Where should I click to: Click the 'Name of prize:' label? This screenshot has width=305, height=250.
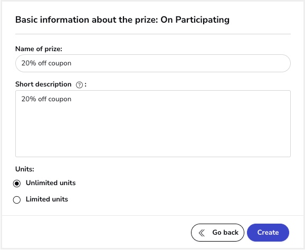click(39, 49)
